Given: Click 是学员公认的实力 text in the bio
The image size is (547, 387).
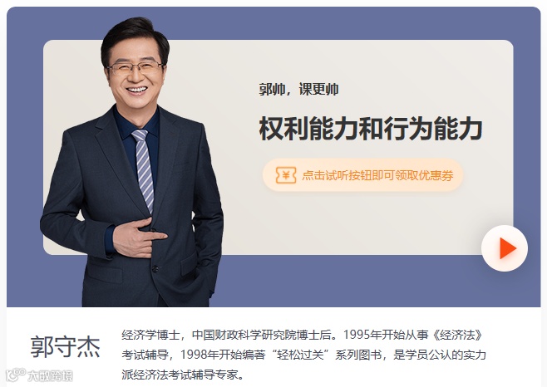Looking at the screenshot, I should pos(440,355).
